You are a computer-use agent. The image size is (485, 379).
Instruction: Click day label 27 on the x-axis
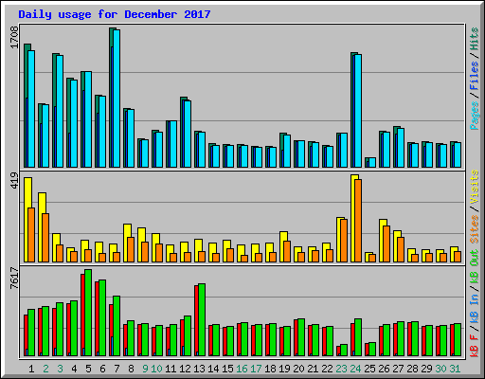point(398,369)
